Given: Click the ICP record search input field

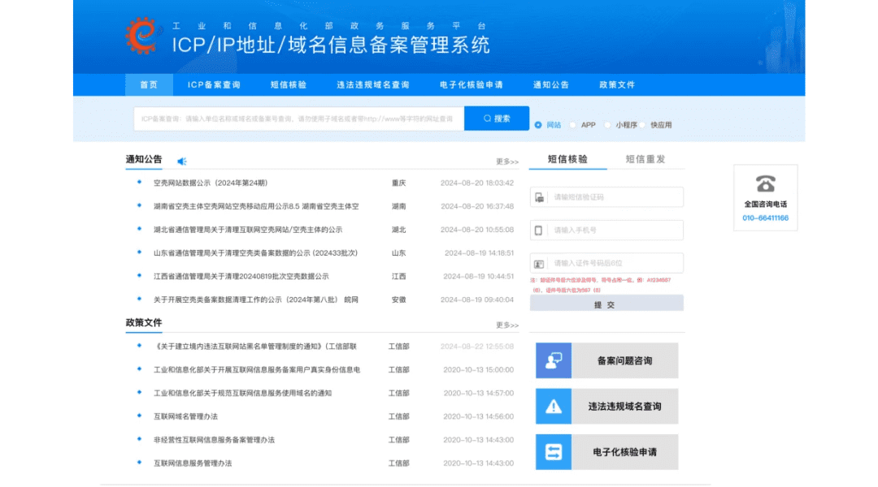Looking at the screenshot, I should click(x=298, y=119).
